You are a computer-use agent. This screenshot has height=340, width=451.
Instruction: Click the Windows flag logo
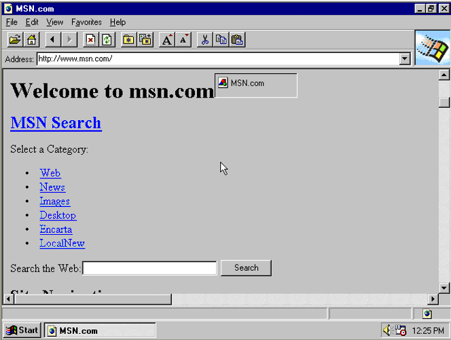point(433,48)
